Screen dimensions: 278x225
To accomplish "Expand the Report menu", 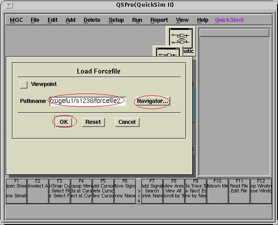I will (x=159, y=20).
